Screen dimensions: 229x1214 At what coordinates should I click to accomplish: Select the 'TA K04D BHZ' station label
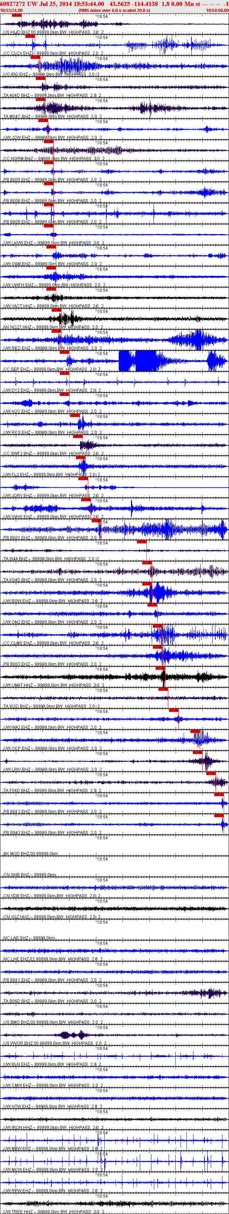[17, 580]
